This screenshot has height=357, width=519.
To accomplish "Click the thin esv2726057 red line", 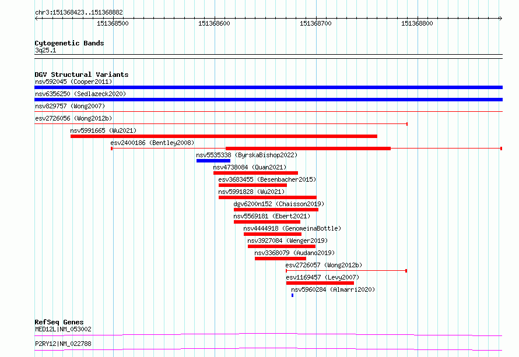I will (x=346, y=271).
